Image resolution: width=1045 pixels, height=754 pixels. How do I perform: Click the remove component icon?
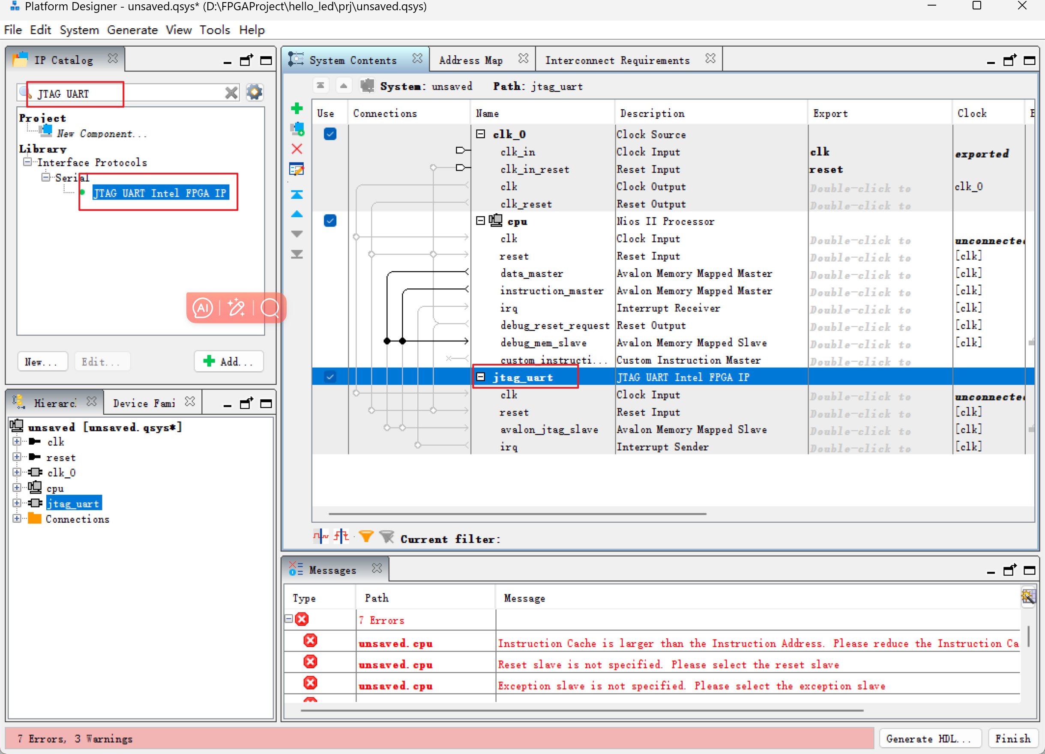point(297,148)
